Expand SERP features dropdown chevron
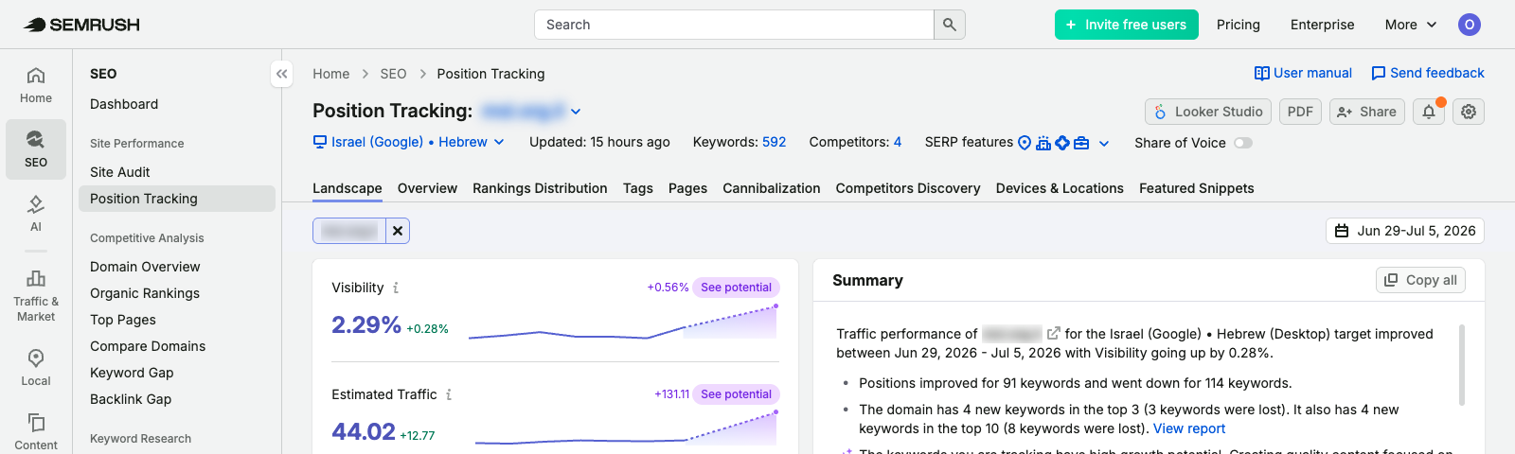The image size is (1515, 454). 1104,144
